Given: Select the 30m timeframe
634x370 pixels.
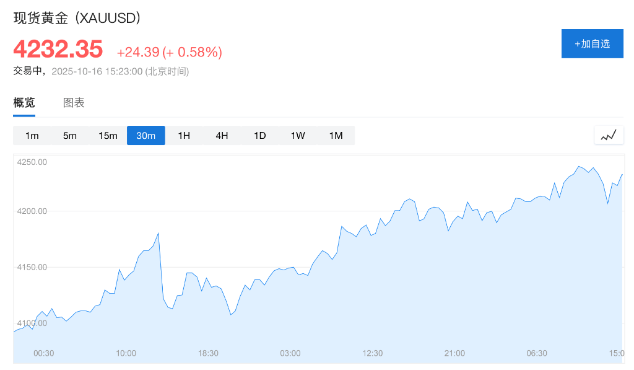Looking at the screenshot, I should (145, 135).
